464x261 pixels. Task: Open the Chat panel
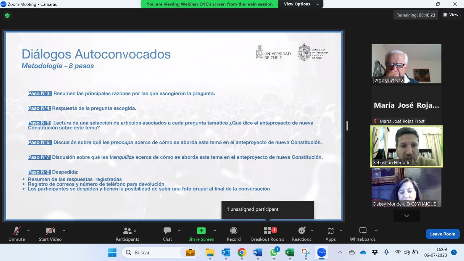pyautogui.click(x=167, y=234)
